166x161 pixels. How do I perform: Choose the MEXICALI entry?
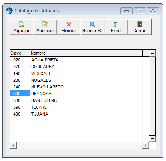[x=79, y=73]
